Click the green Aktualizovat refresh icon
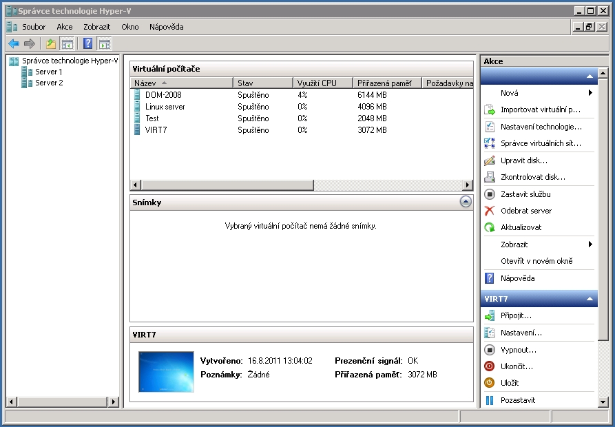 click(490, 227)
